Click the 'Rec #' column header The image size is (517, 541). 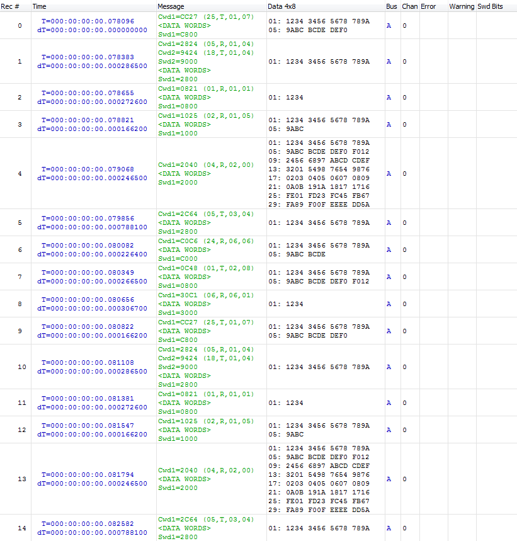click(16, 6)
